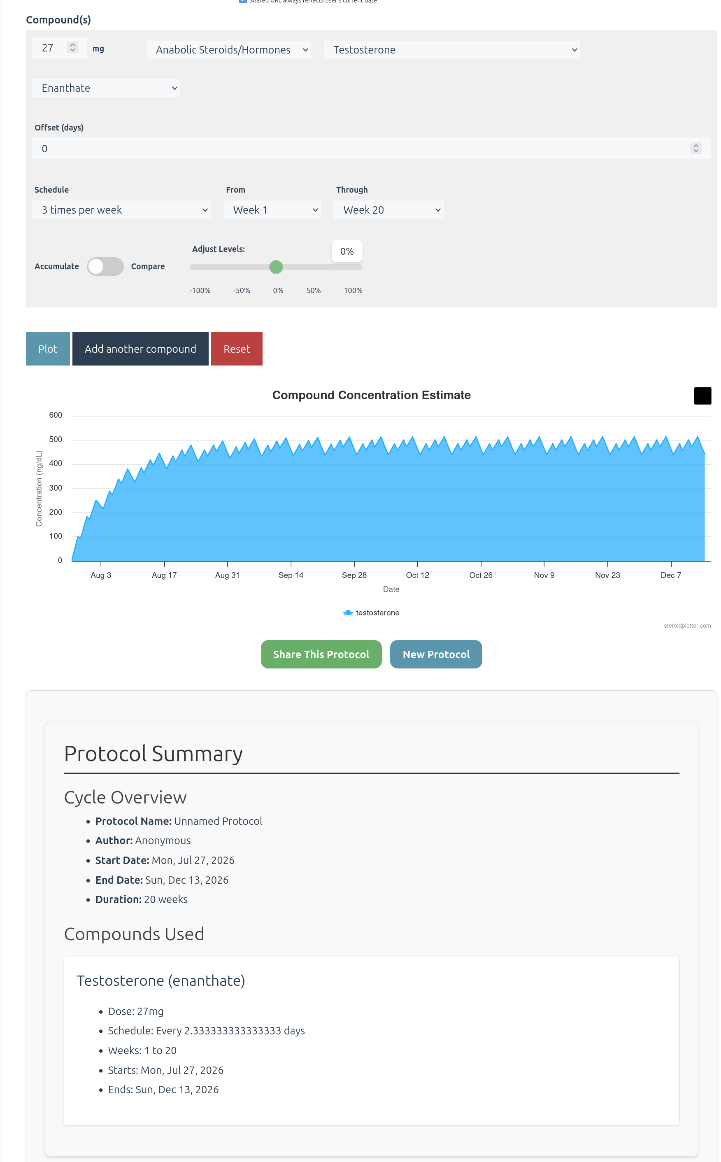The height and width of the screenshot is (1162, 721).
Task: Open the Anabolic Steroids/Hormones category dropdown
Action: coord(229,49)
